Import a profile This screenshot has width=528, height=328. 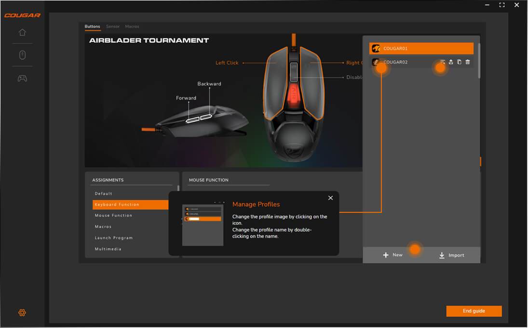coord(451,255)
